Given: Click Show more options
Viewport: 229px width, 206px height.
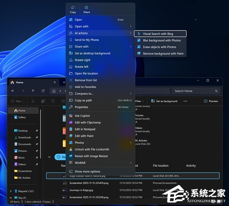Looking at the screenshot, I should point(87,172).
